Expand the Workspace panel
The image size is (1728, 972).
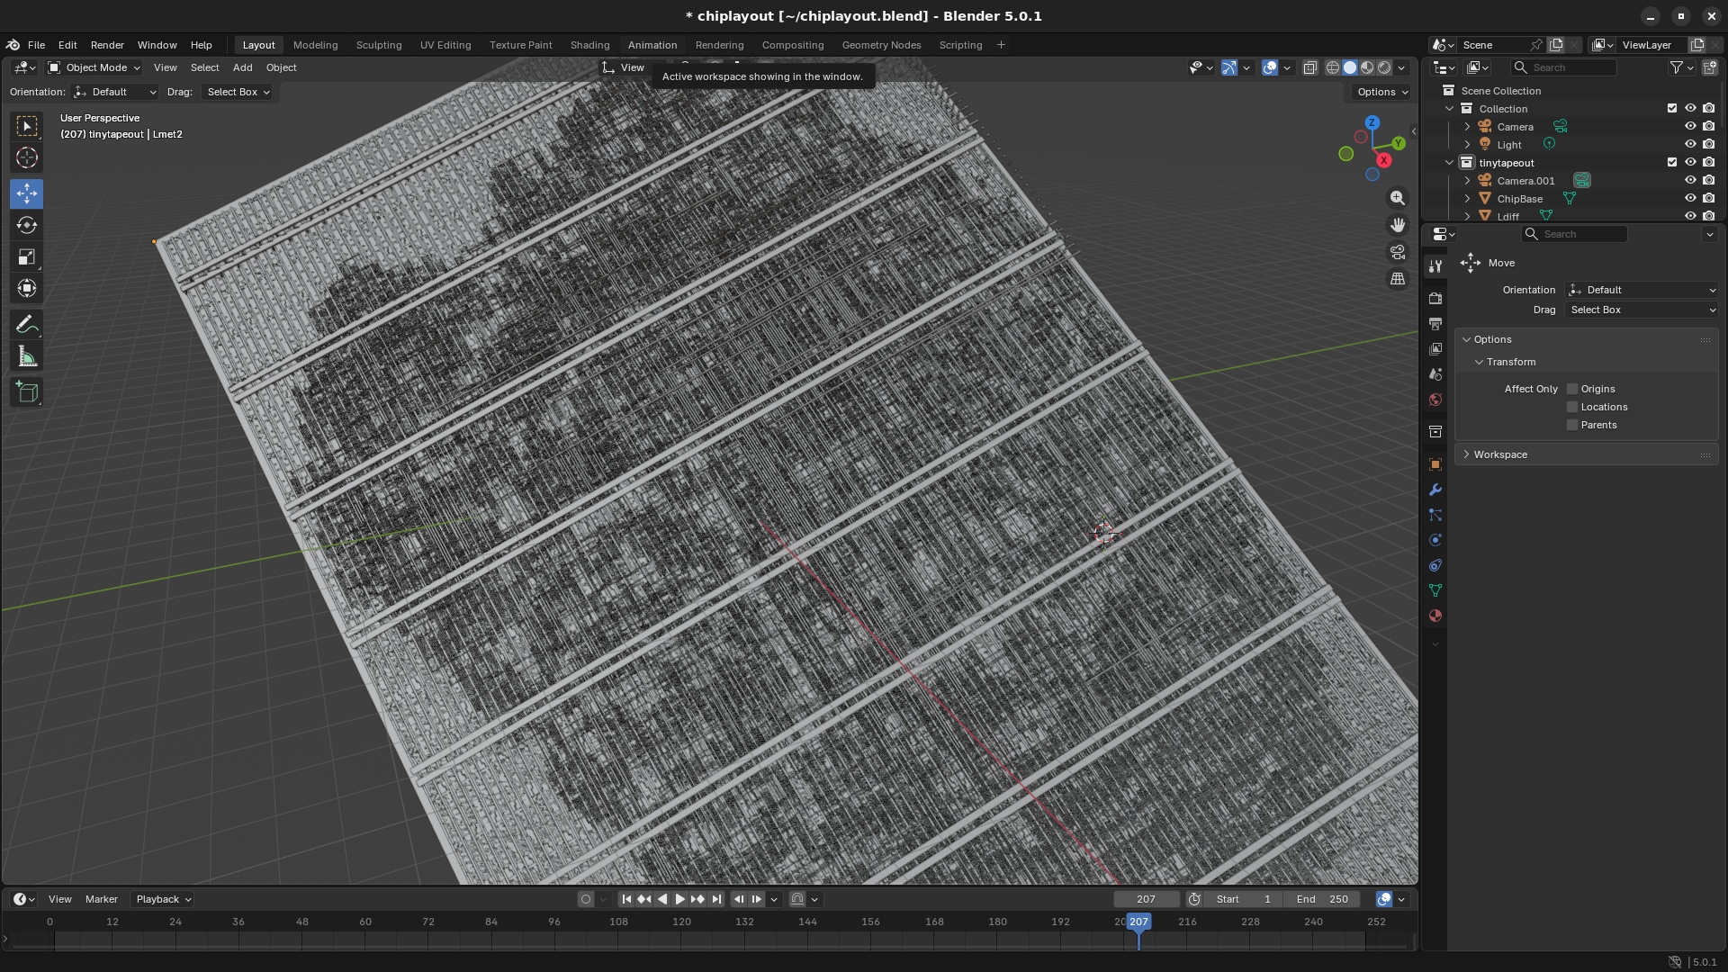click(1500, 454)
